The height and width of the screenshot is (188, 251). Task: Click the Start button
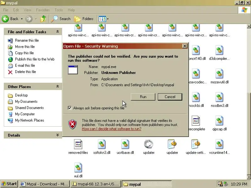[x=9, y=184]
